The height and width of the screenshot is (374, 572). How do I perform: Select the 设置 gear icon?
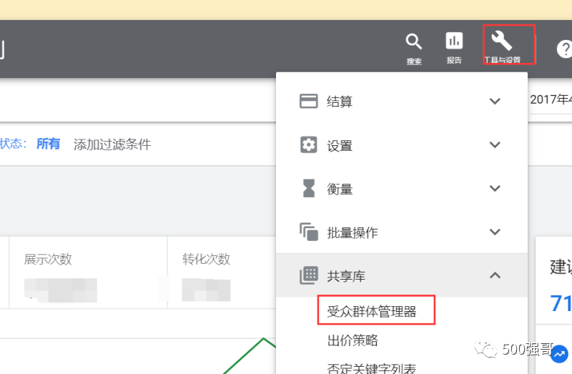tap(309, 145)
